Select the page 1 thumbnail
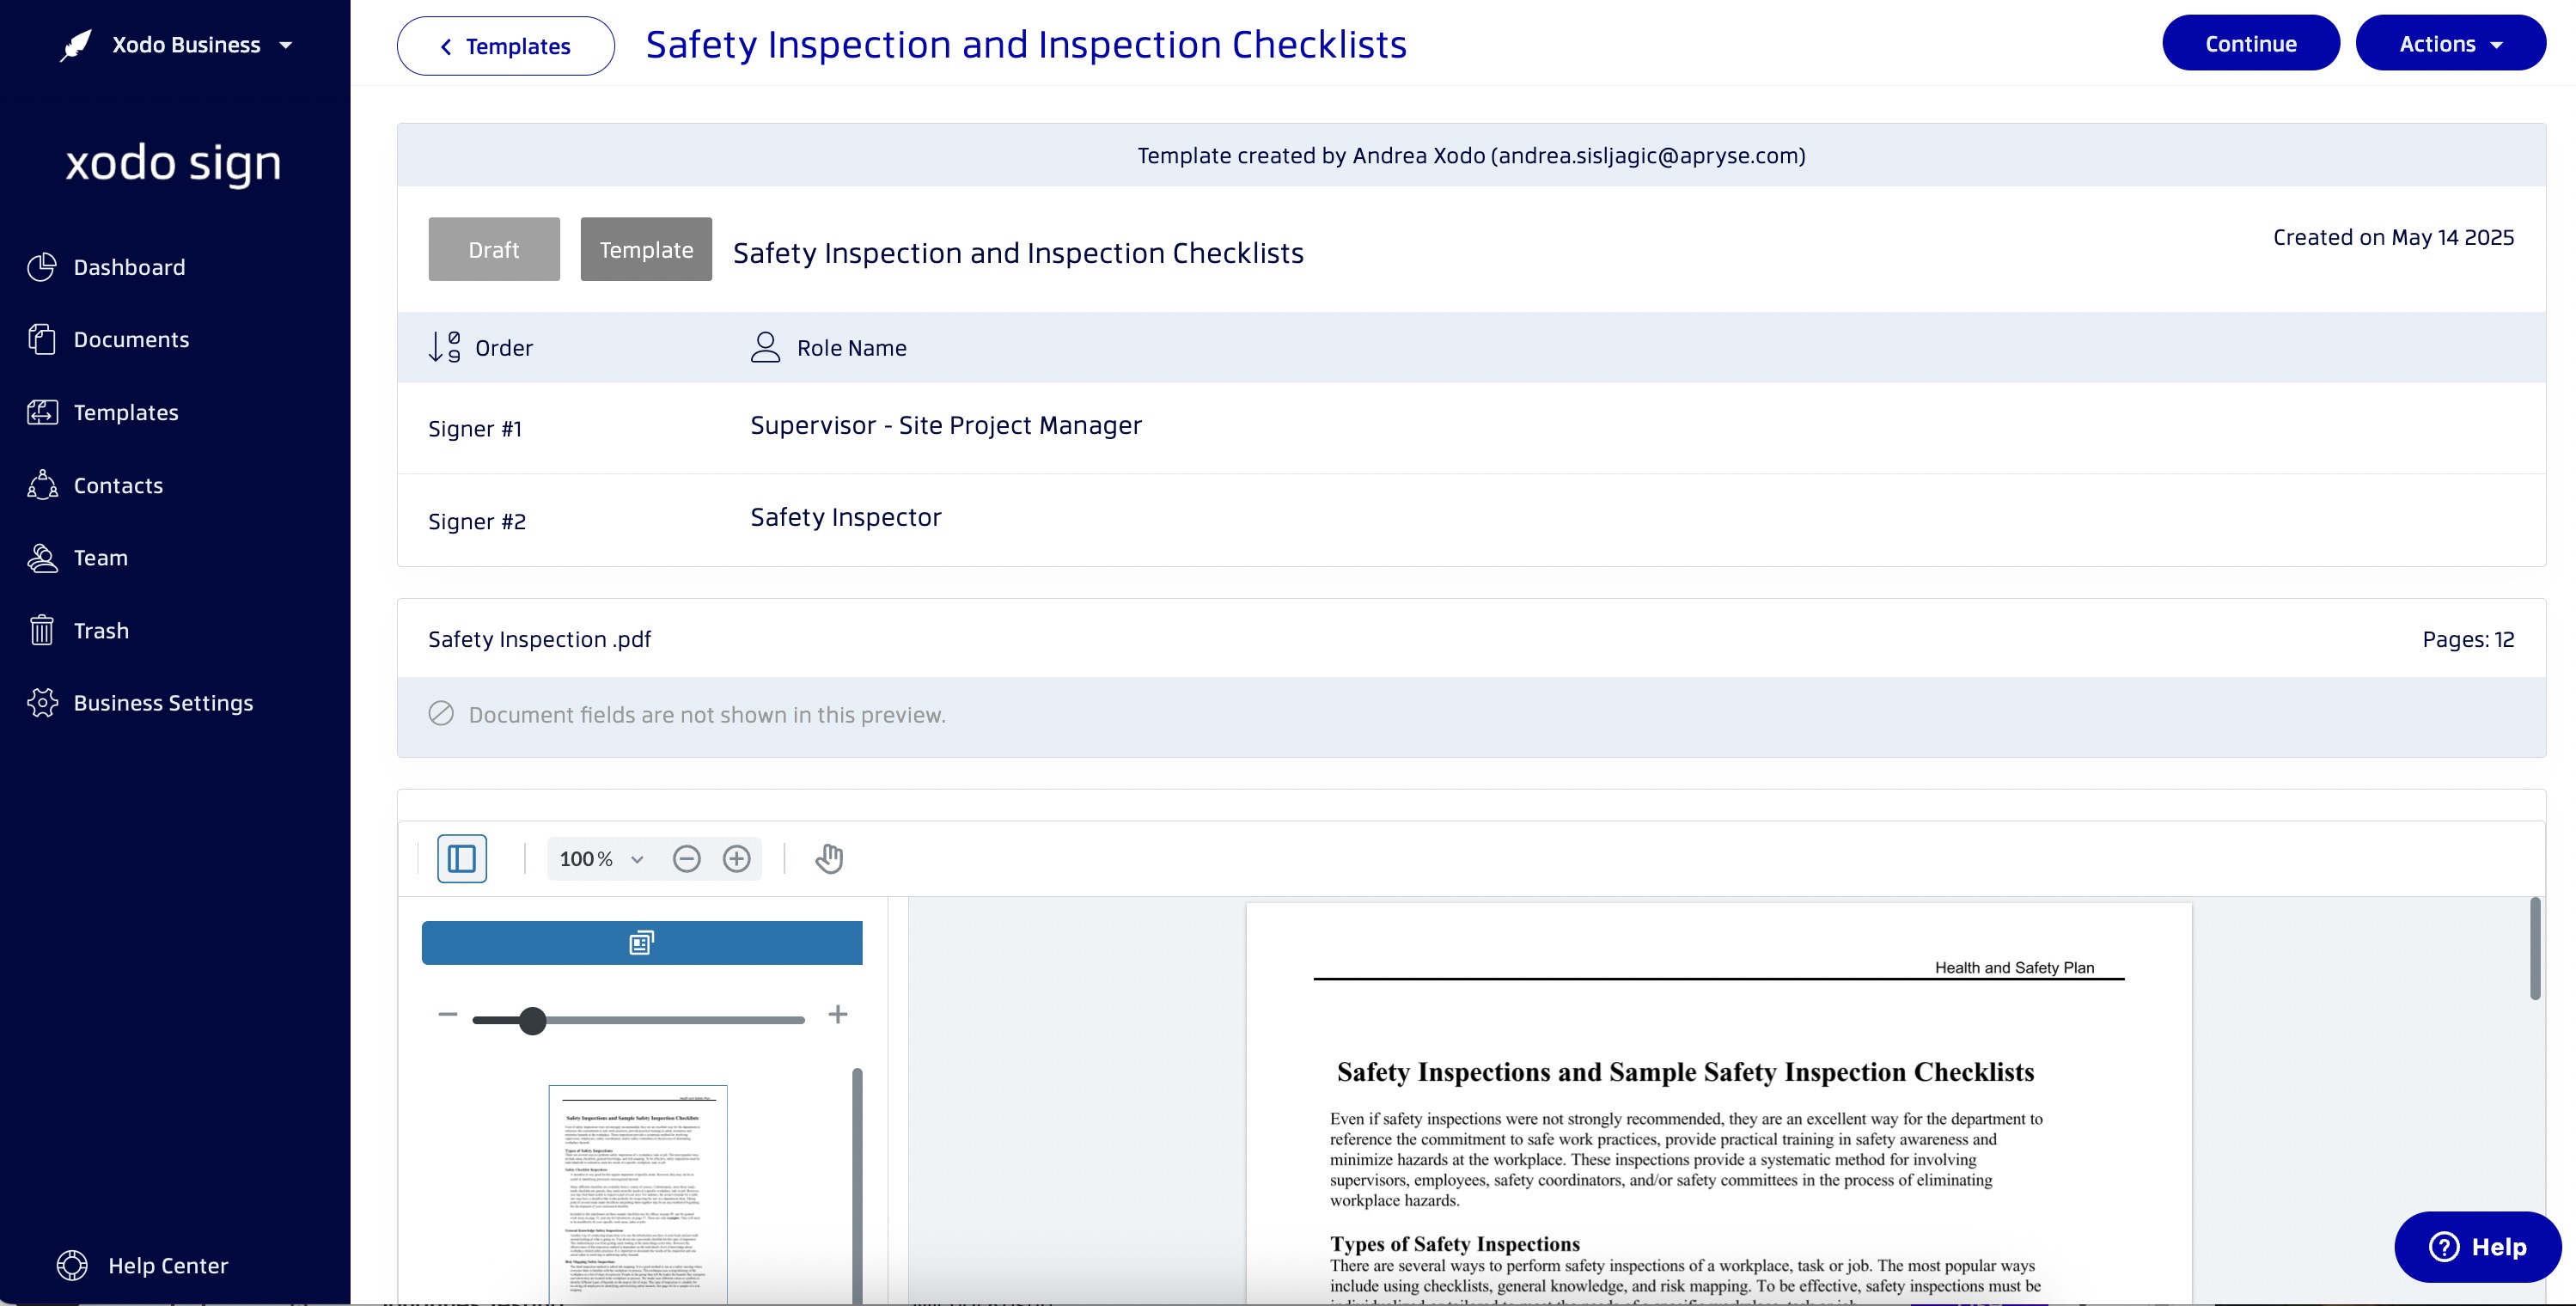This screenshot has width=2576, height=1306. click(637, 1190)
